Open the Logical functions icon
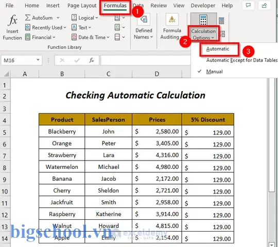The image size is (278, 247). coord(74,17)
